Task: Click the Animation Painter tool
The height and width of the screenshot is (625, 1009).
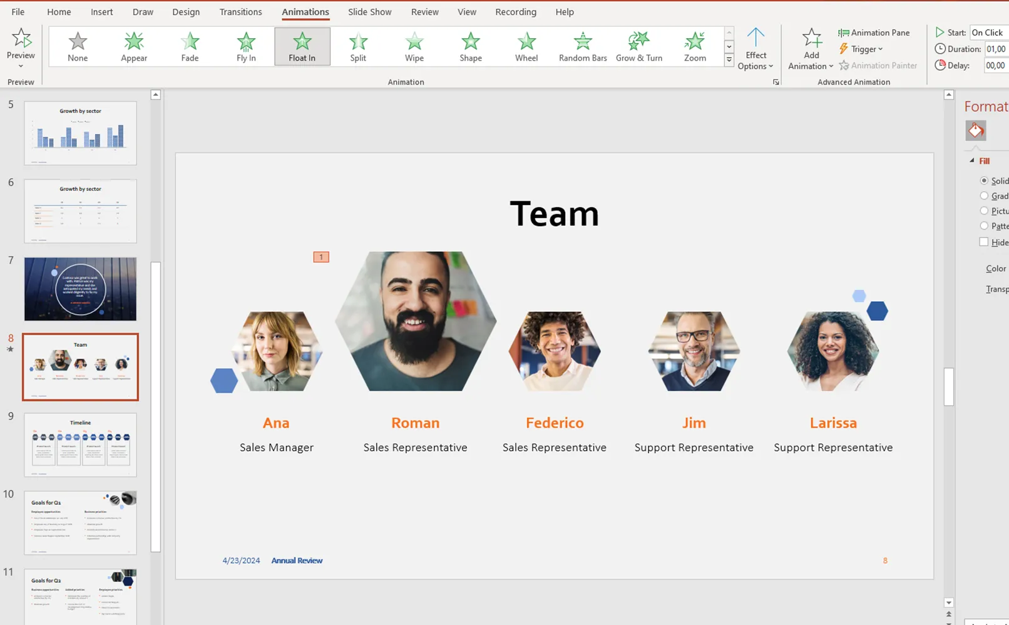Action: pos(878,66)
